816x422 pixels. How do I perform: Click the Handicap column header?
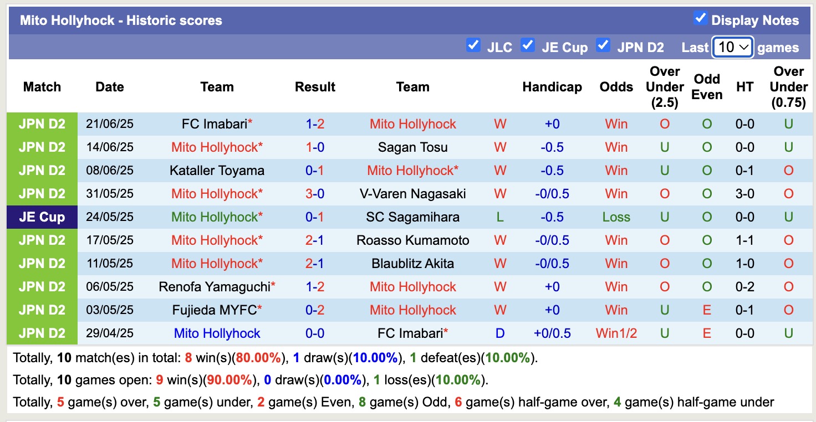[x=552, y=86]
